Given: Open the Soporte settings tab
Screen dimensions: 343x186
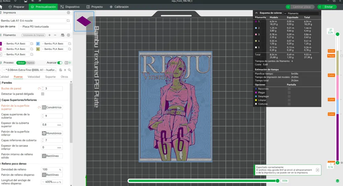Looking at the screenshot, I should (x=50, y=77).
